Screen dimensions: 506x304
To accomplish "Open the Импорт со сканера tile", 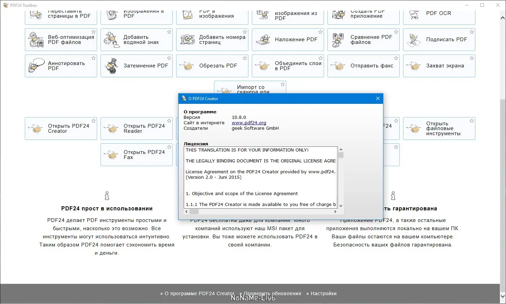I will pyautogui.click(x=250, y=87).
